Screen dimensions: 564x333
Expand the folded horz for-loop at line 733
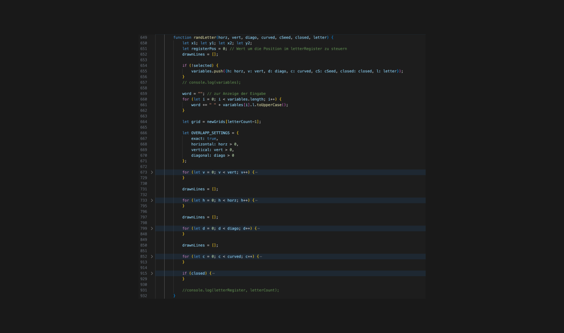coord(152,200)
